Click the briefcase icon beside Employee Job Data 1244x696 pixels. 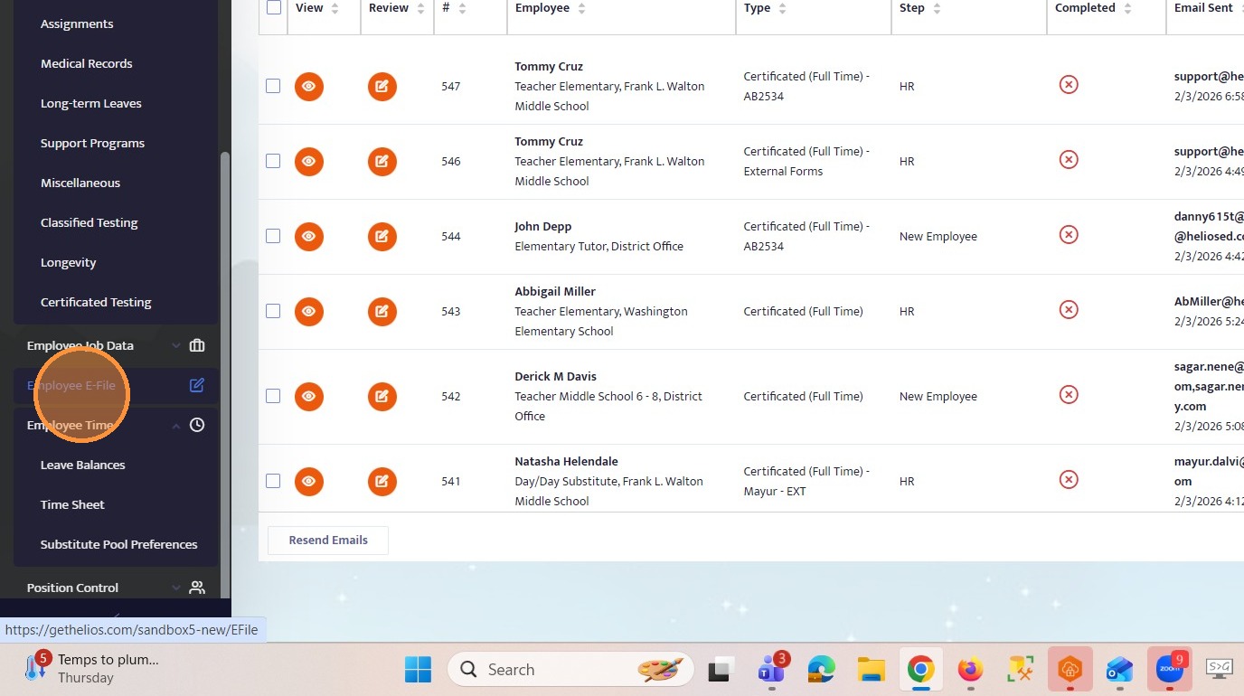[197, 345]
